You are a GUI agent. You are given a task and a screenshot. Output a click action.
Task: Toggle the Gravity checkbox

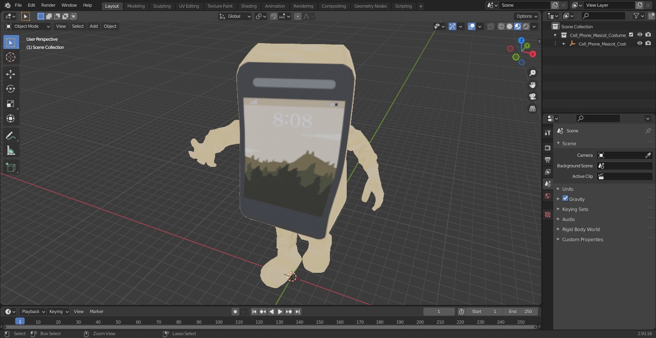565,198
